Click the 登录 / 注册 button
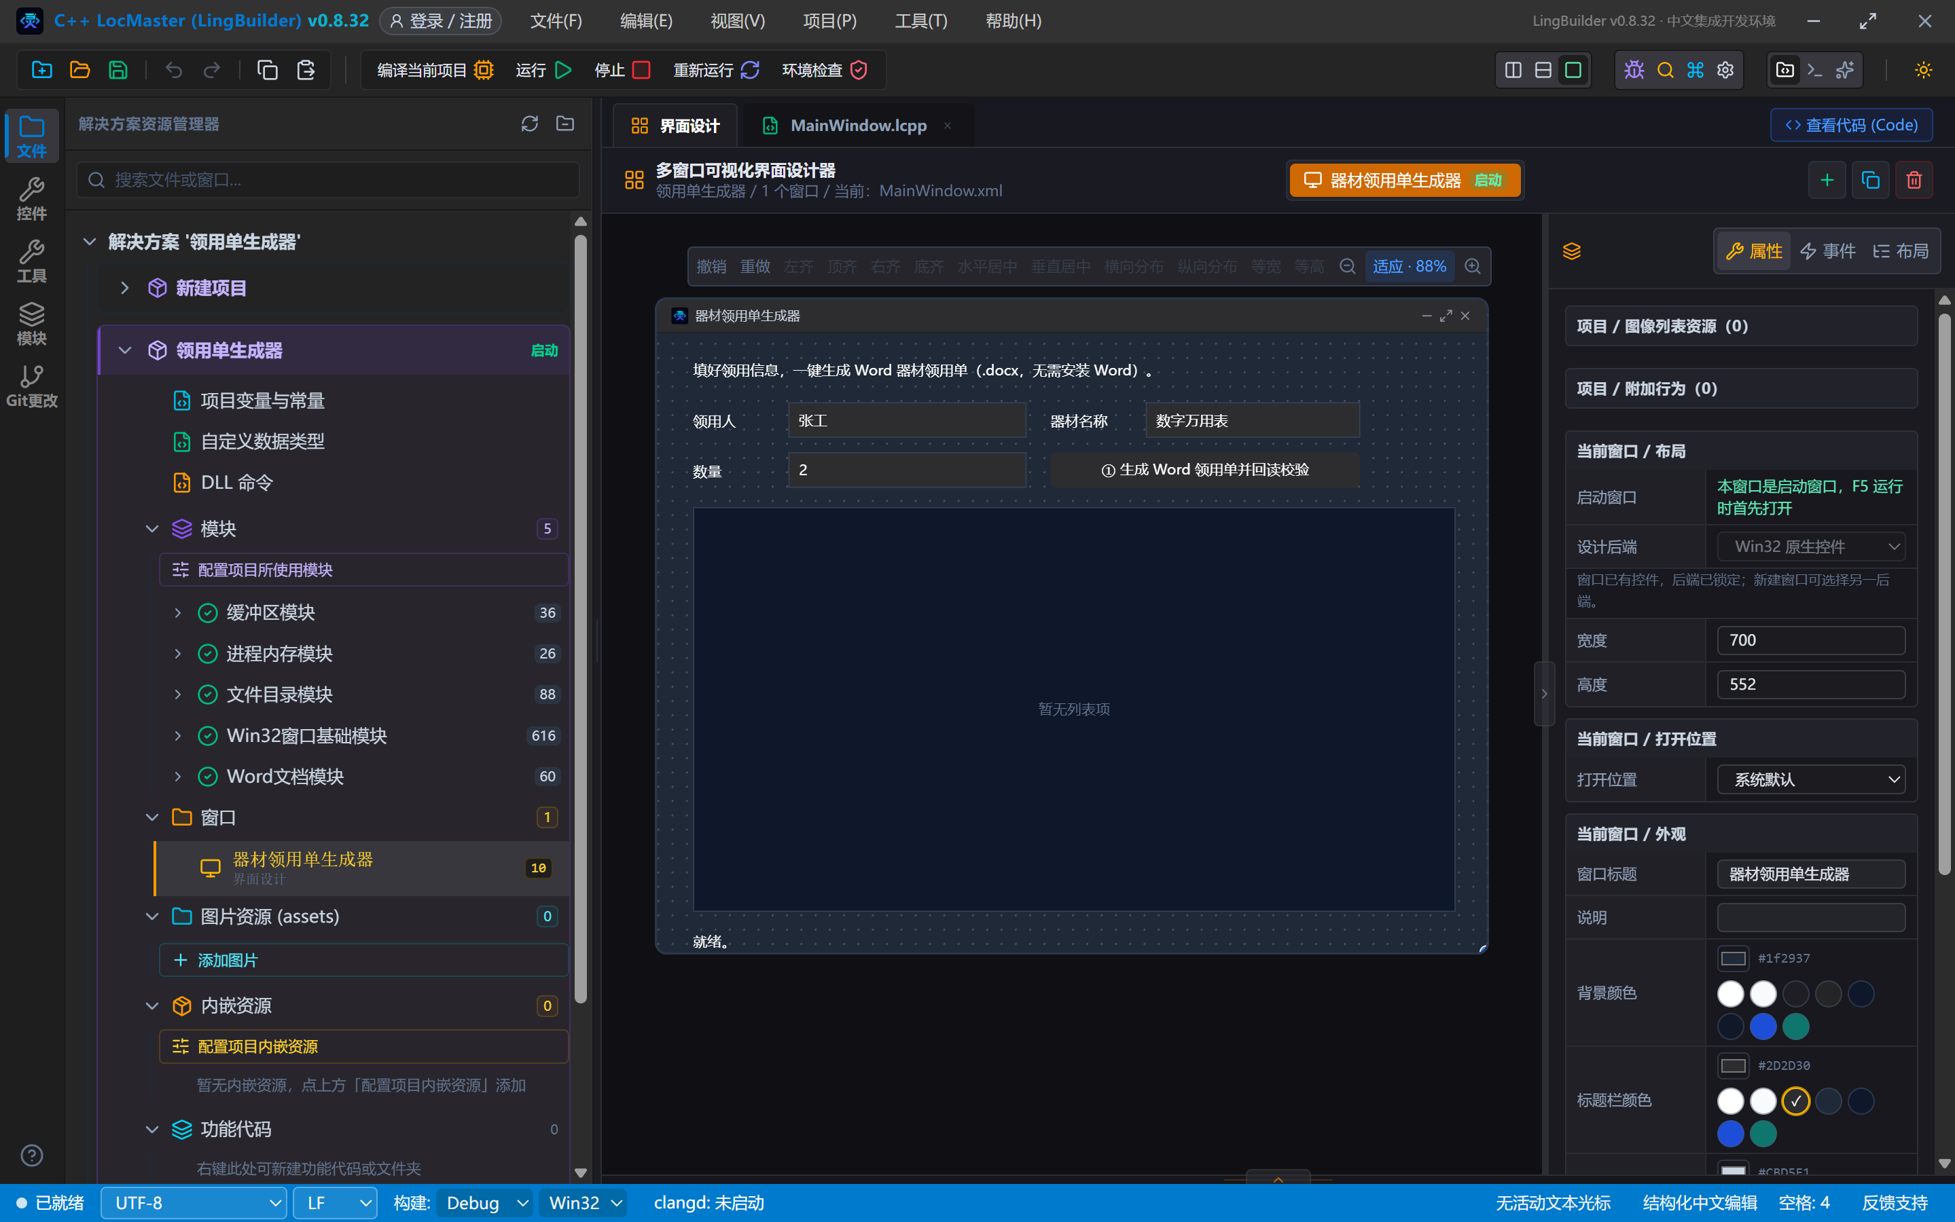 coord(441,21)
